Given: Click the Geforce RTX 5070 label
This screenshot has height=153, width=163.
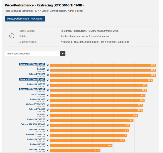Looking at the screenshot, I should click(x=37, y=74).
